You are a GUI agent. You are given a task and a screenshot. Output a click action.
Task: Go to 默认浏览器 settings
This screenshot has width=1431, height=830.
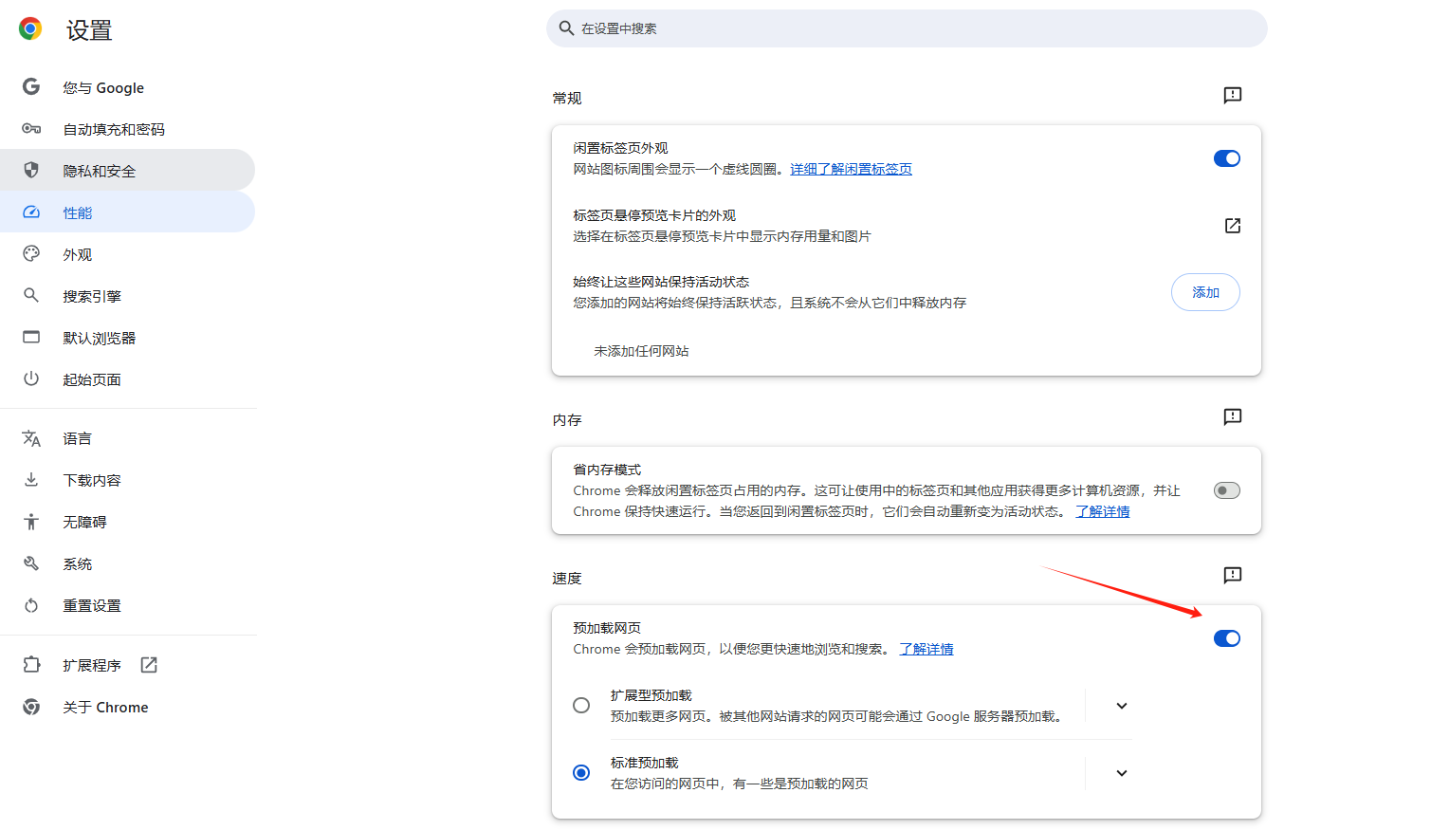pos(127,338)
